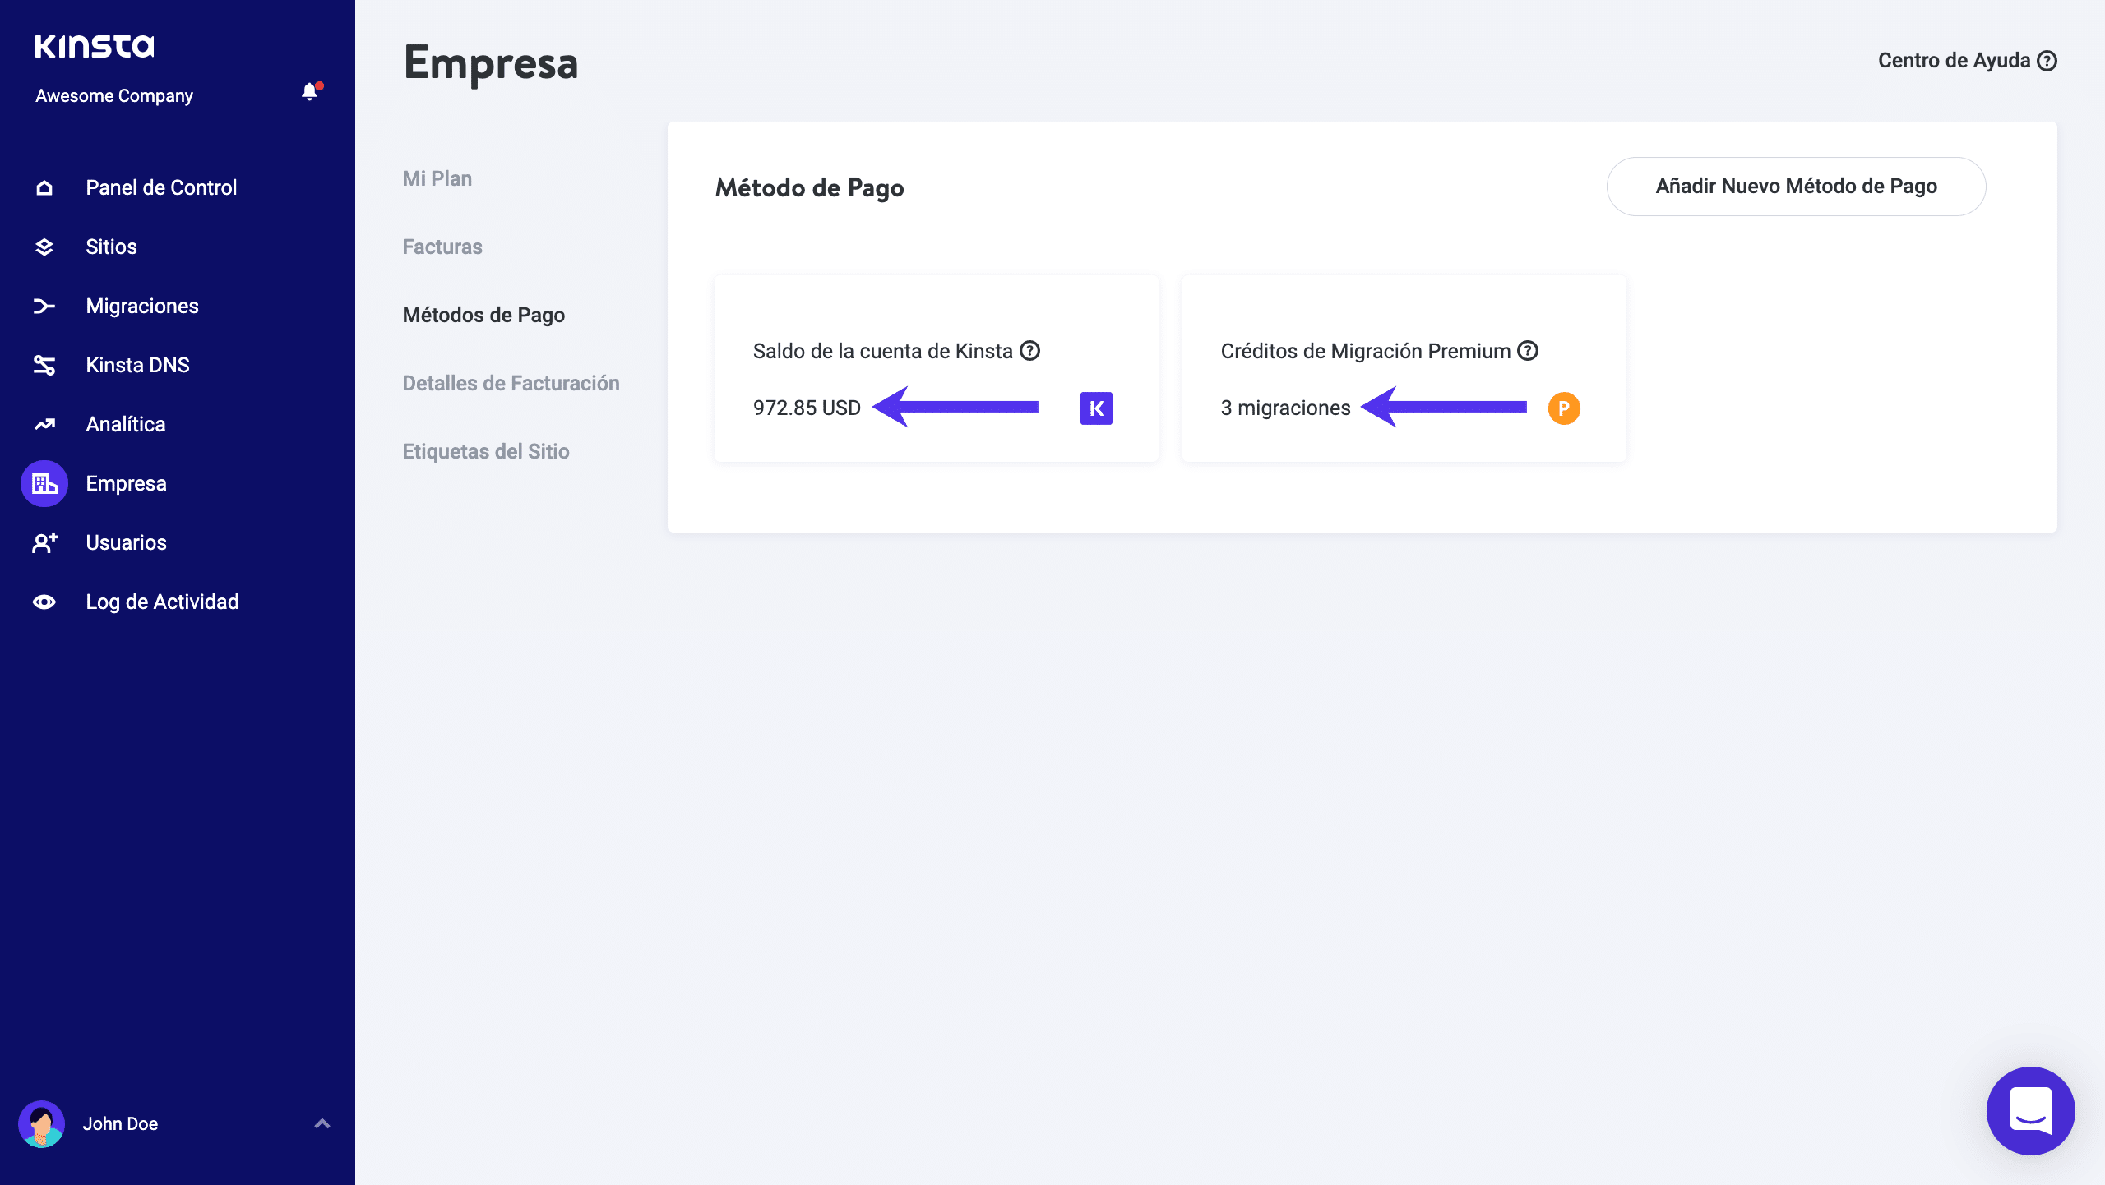The image size is (2105, 1185).
Task: Click the help icon beside Créditos de Migración Premium
Action: [1528, 351]
